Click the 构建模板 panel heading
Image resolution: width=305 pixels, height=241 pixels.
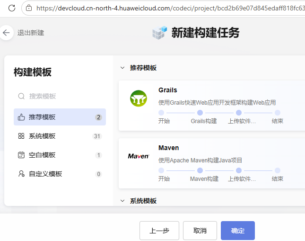coord(33,72)
